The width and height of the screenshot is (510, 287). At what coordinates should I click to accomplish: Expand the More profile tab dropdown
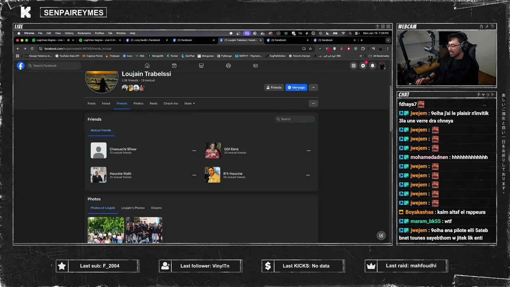(190, 103)
